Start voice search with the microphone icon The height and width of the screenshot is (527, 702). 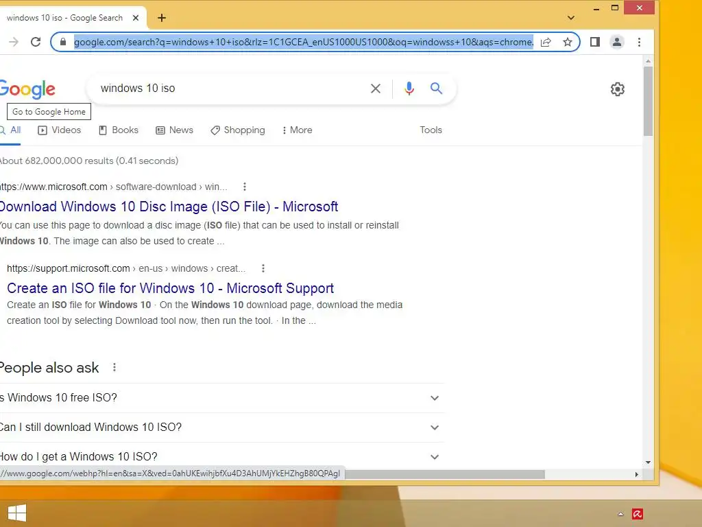[409, 89]
